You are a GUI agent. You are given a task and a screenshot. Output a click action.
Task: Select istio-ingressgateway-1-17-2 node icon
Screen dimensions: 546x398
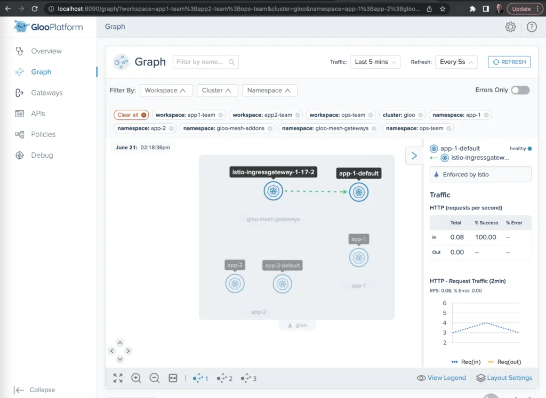[274, 191]
